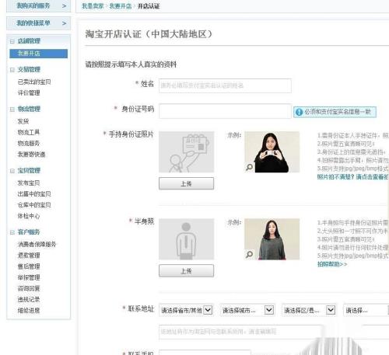This screenshot has width=389, height=355.
Task: Open 退款管理 in sidebar
Action: click(29, 256)
